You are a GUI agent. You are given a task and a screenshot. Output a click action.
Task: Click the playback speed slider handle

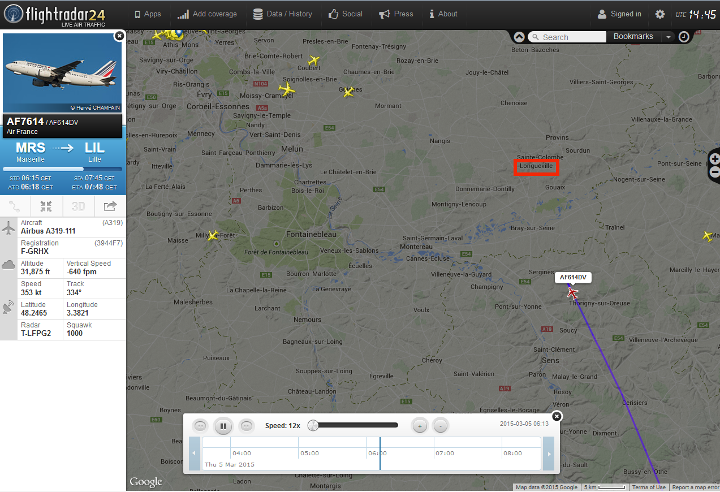[x=313, y=425]
